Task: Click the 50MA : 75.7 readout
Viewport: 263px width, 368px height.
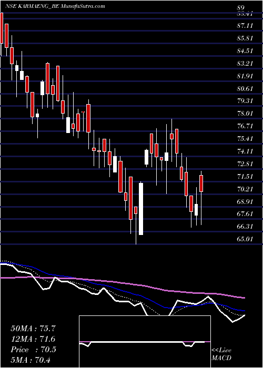Action: (x=33, y=329)
